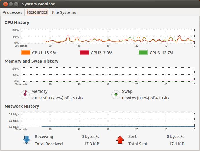Switch to the Processes tab

[x=12, y=12]
